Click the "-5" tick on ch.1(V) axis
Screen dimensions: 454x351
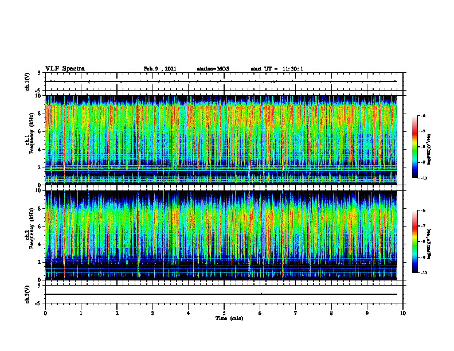38,91
